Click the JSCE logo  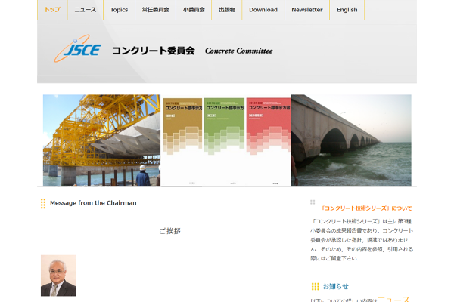77,48
